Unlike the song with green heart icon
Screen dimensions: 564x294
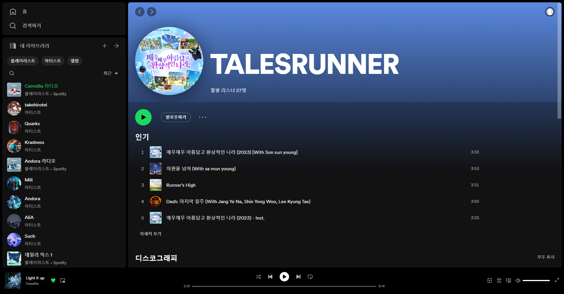tap(53, 281)
